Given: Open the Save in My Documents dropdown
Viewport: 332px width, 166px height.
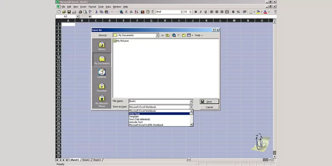Looking at the screenshot, I should pyautogui.click(x=157, y=35).
